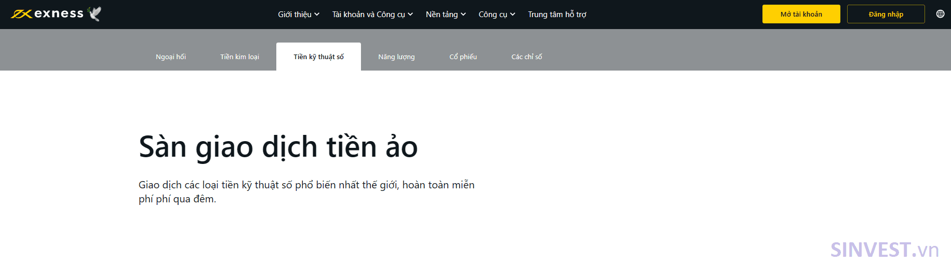Click the Mở tài khoản button
The width and height of the screenshot is (951, 262).
click(x=801, y=14)
